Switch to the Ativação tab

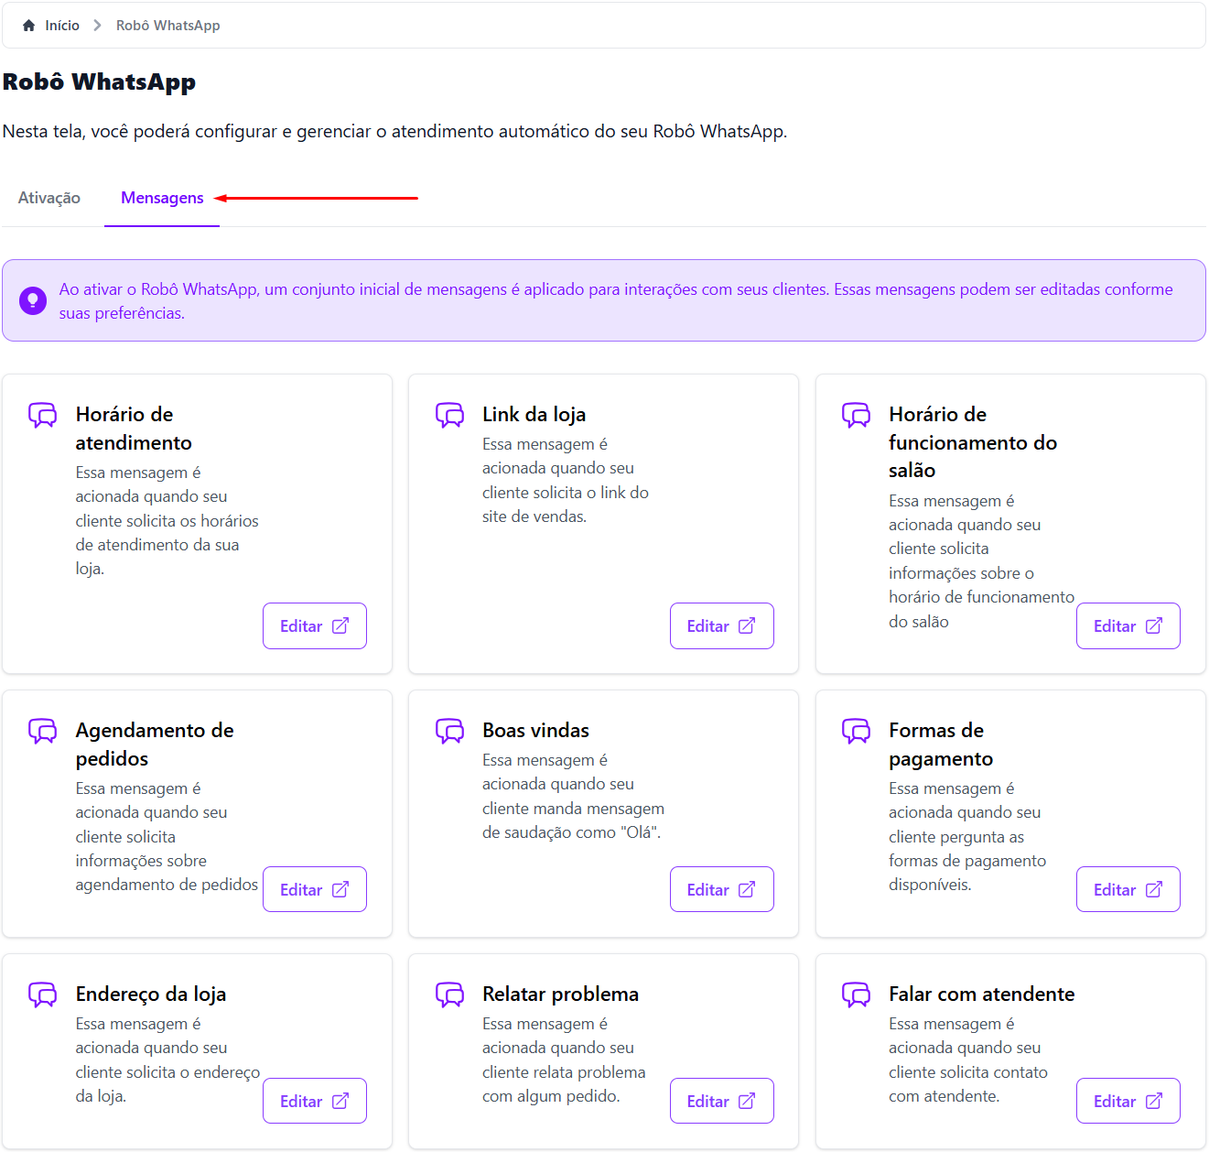pyautogui.click(x=49, y=198)
